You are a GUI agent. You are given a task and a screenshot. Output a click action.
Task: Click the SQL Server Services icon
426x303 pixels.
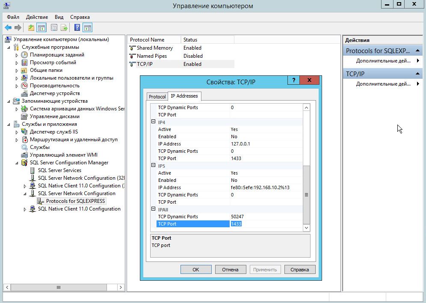click(x=33, y=170)
